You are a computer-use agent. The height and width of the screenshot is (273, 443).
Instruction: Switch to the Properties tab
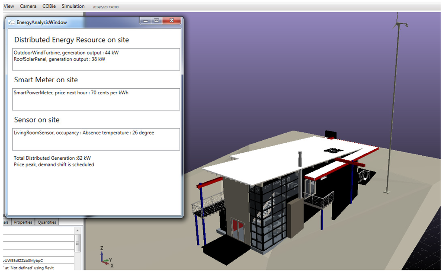click(x=23, y=222)
